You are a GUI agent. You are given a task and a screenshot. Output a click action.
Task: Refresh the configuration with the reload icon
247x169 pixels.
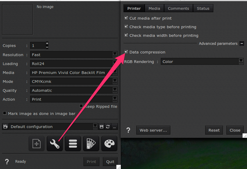(108, 127)
